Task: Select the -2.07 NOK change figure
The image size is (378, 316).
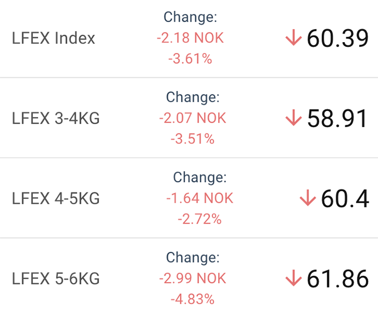Action: (x=193, y=118)
